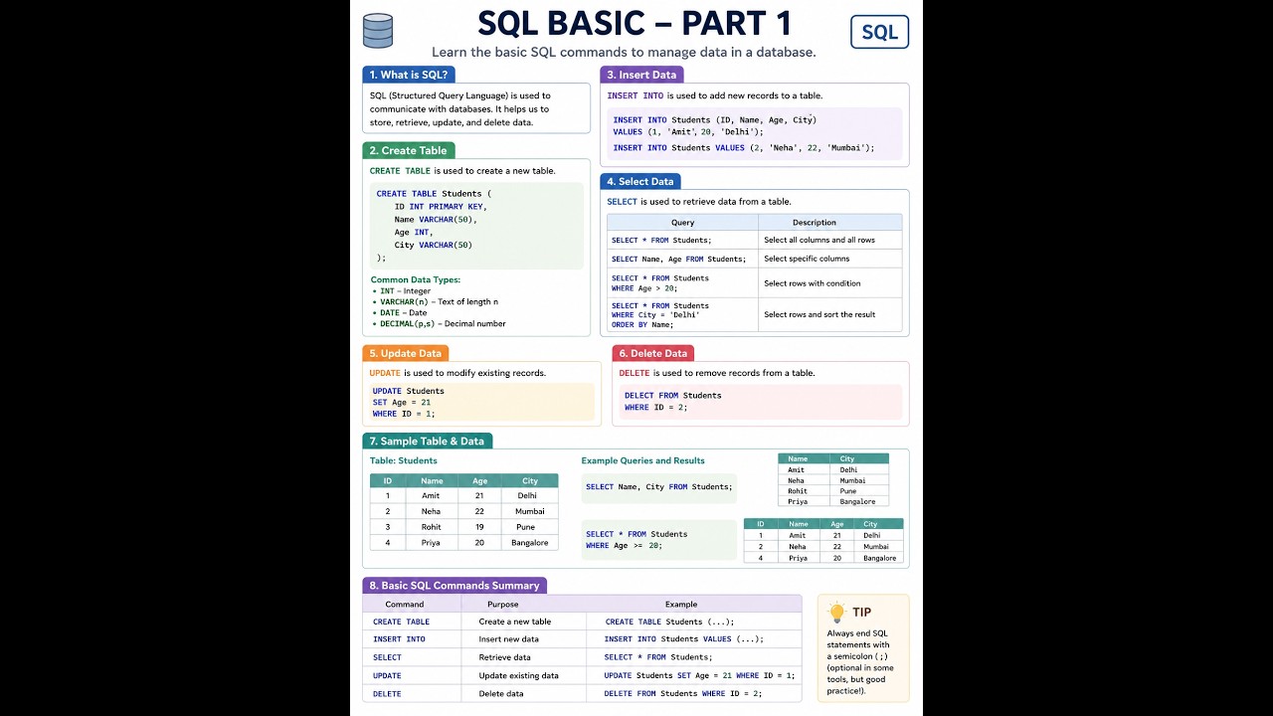Click the database cylinder icon

point(378,31)
